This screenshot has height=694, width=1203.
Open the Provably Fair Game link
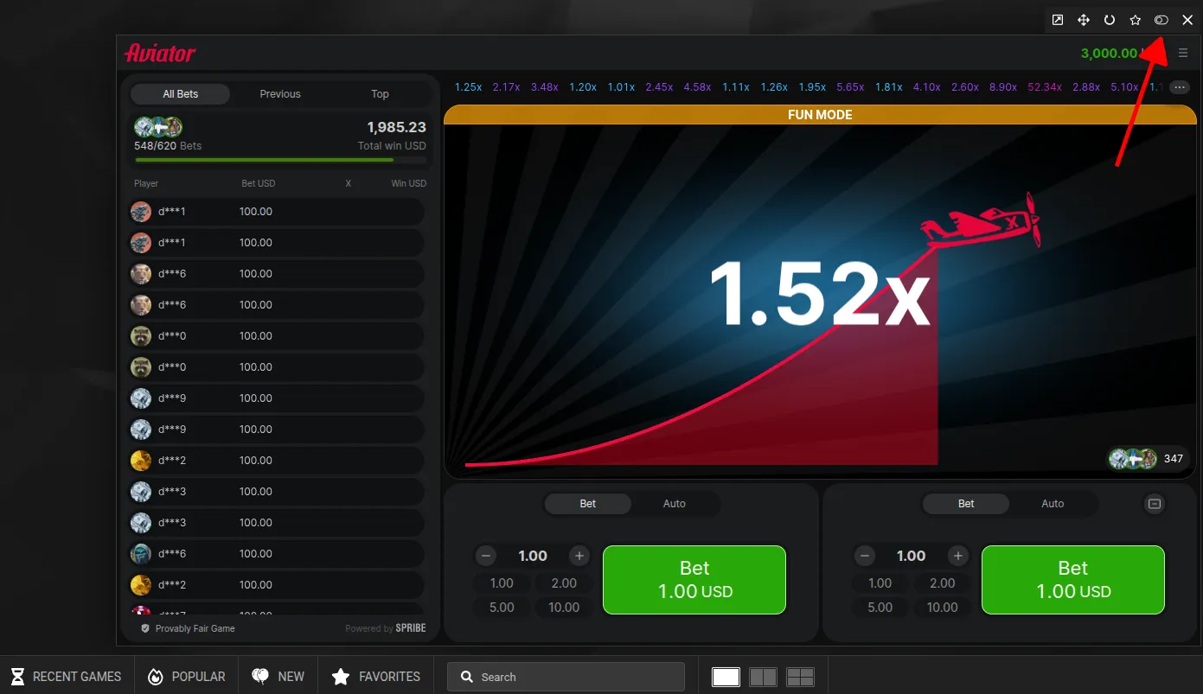click(195, 628)
